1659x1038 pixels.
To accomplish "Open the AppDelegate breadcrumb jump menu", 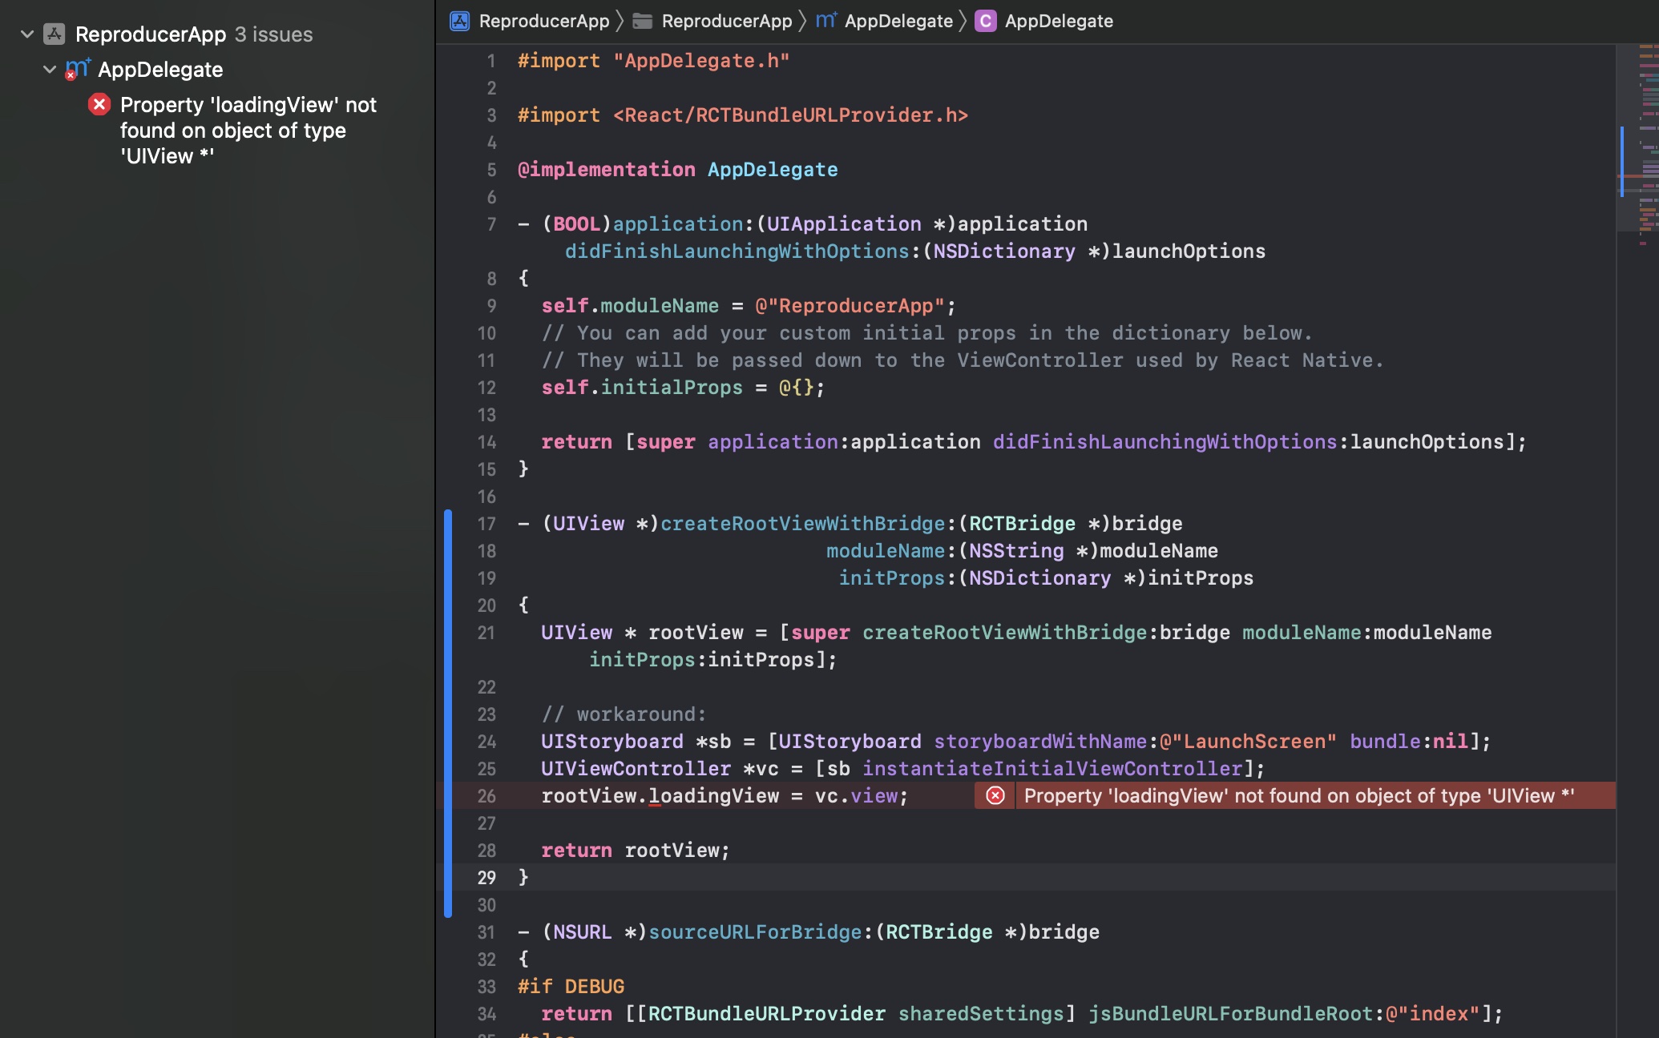I will [899, 21].
